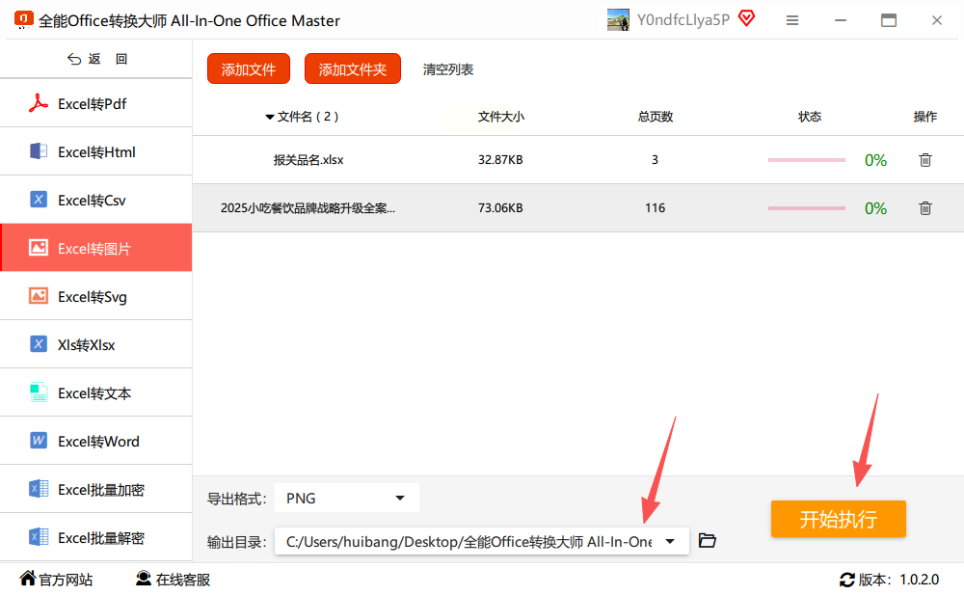Open Excel批量解密 label
This screenshot has height=595, width=964.
tap(101, 538)
